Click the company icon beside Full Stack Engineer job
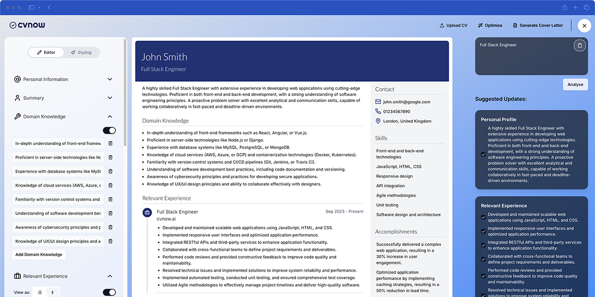The width and height of the screenshot is (595, 297). click(x=147, y=212)
